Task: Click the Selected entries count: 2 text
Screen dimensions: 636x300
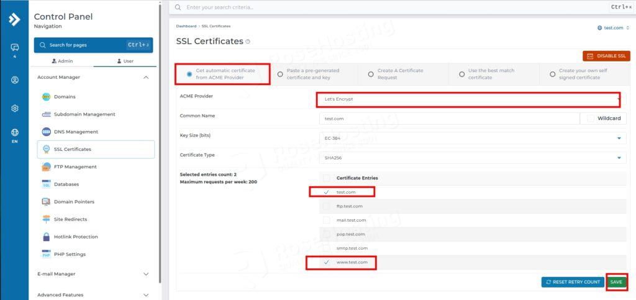Action: click(x=208, y=175)
